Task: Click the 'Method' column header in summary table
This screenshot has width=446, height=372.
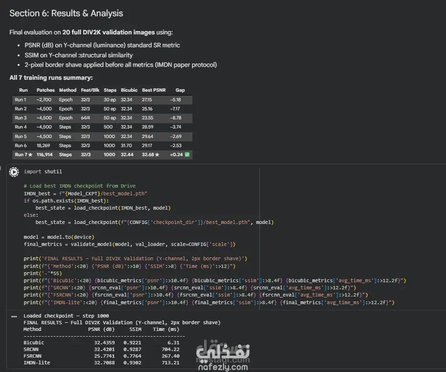Action: click(68, 90)
